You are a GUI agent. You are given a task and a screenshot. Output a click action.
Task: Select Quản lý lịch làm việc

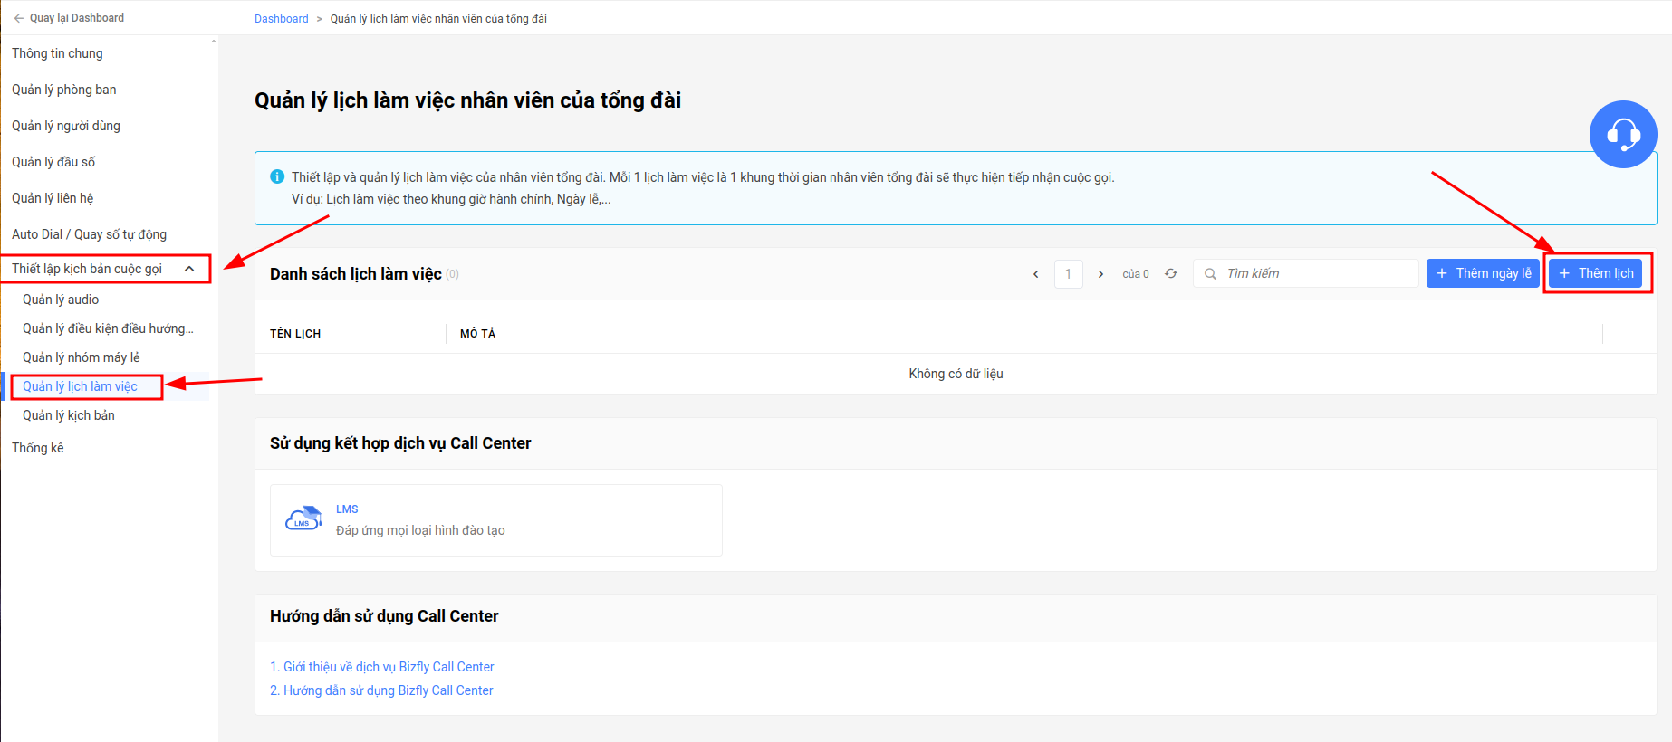coord(80,386)
